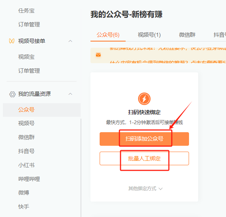The image size is (226, 217).
Task: Open 订单管理 below 视频宝
Action: coord(29,70)
